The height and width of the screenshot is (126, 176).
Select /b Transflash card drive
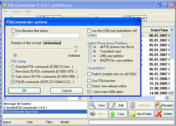click(x=90, y=51)
